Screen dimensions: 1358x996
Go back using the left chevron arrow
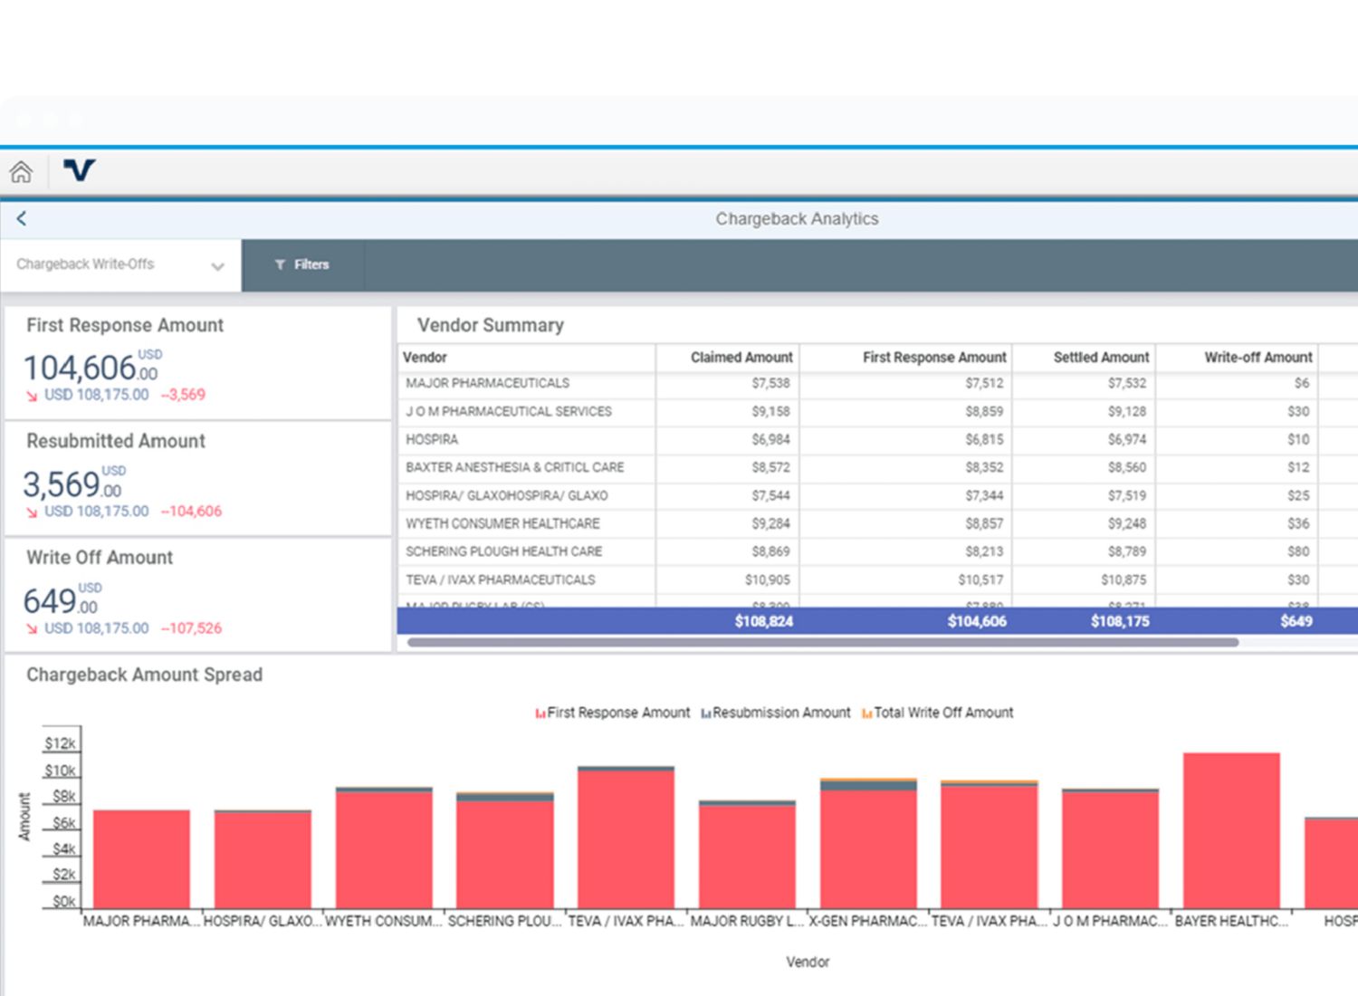22,218
